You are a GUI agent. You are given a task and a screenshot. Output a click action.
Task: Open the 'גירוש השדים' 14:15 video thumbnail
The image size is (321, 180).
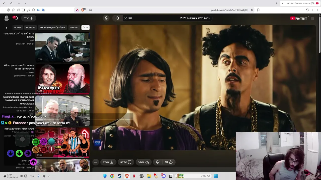[x=62, y=79]
